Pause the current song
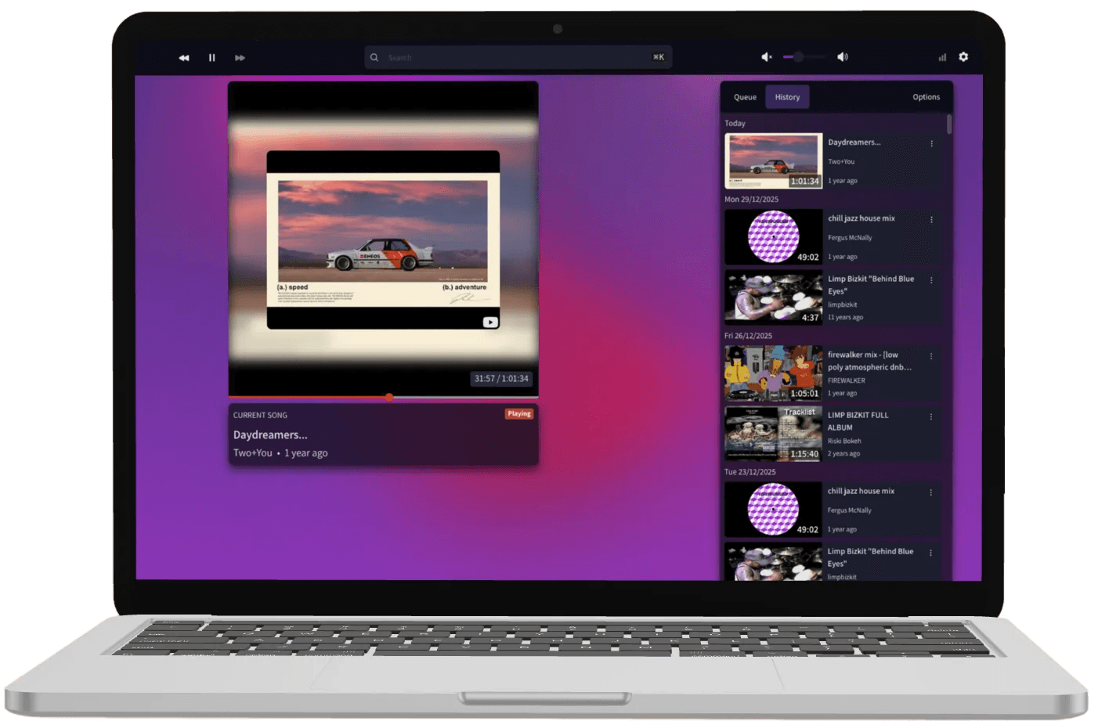 [211, 58]
